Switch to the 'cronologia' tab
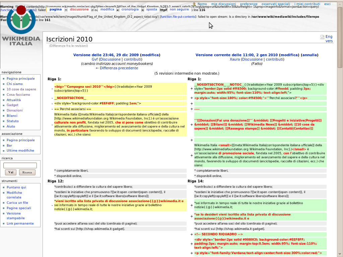Screen dimensions: 343x257 [x=130, y=9]
